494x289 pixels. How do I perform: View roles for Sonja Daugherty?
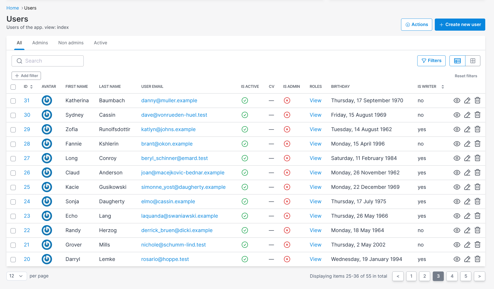click(x=315, y=201)
